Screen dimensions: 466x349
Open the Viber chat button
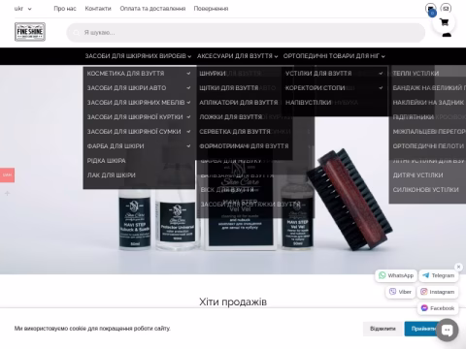click(x=400, y=292)
